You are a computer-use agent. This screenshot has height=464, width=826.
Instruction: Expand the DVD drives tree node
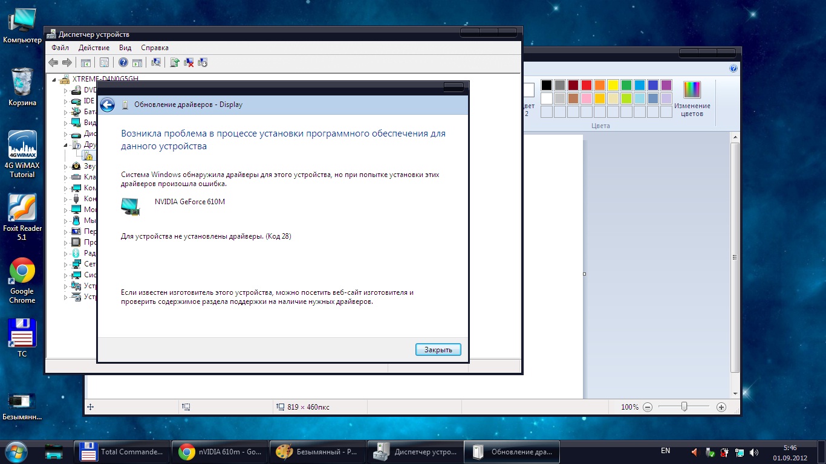tap(66, 90)
